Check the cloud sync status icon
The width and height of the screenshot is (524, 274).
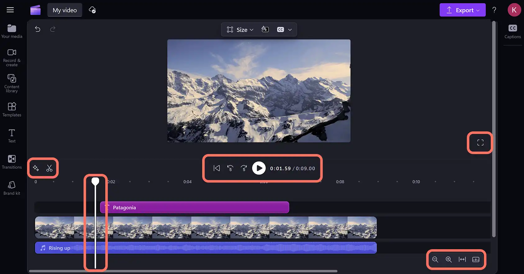[x=92, y=10]
